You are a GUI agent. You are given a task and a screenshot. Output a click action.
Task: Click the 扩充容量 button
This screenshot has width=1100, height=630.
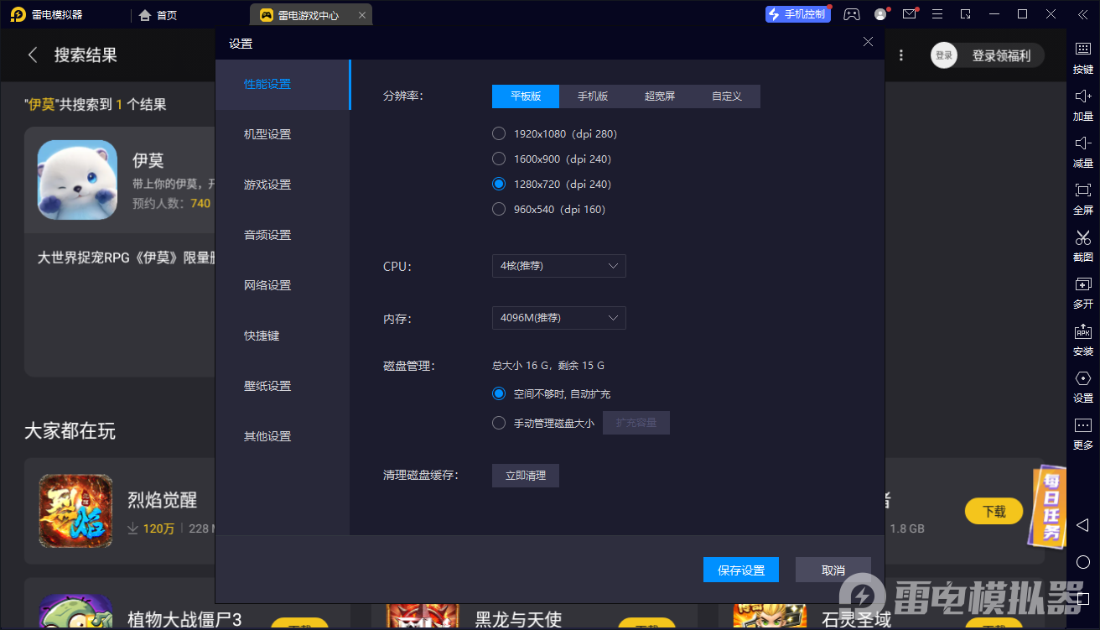636,423
